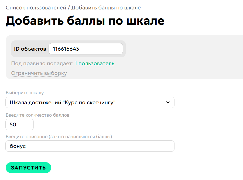Click the количество баллов field showing 50
The width and height of the screenshot is (243, 180).
click(x=19, y=124)
